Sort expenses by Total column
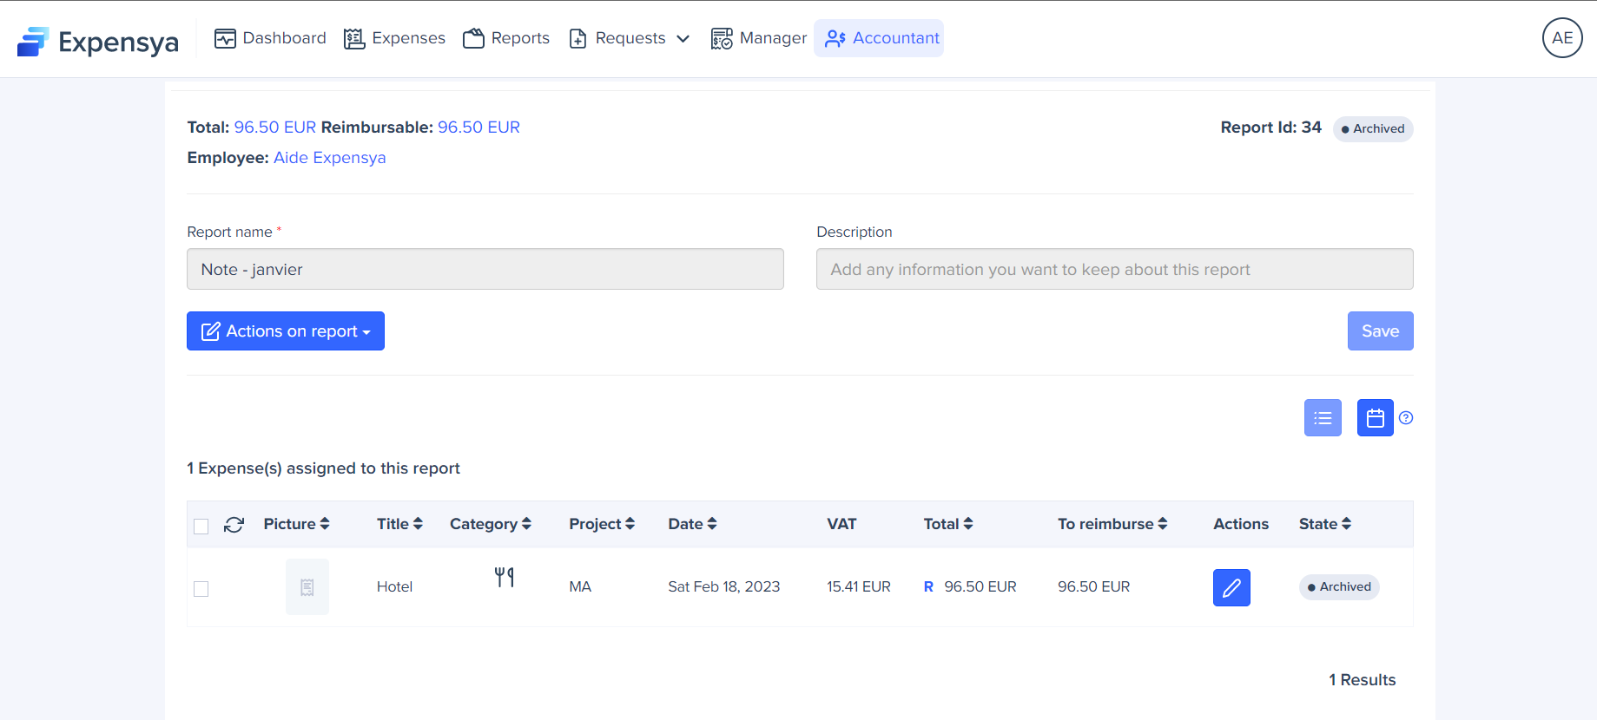 (947, 524)
